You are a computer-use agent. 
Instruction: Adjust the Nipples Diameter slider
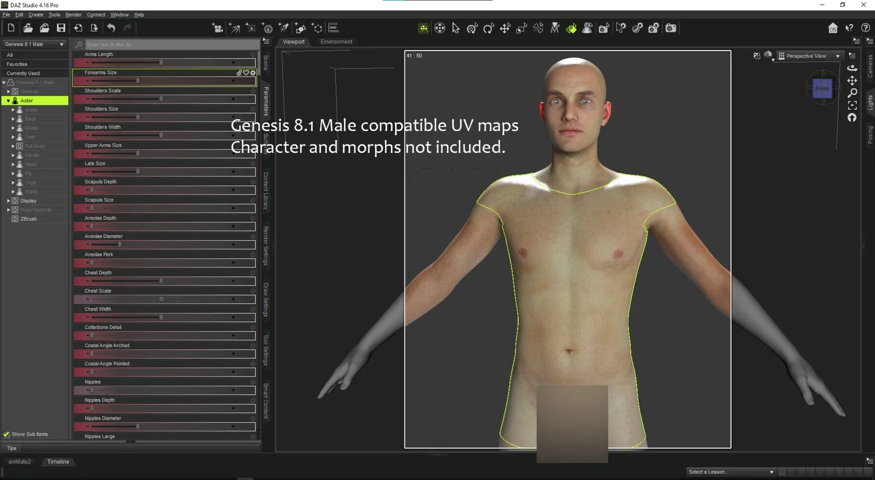(x=164, y=427)
